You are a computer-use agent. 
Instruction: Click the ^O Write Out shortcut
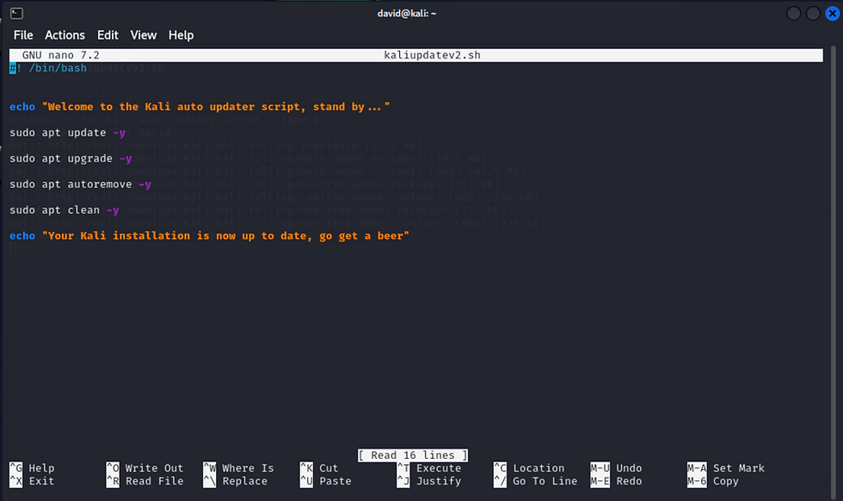point(145,468)
